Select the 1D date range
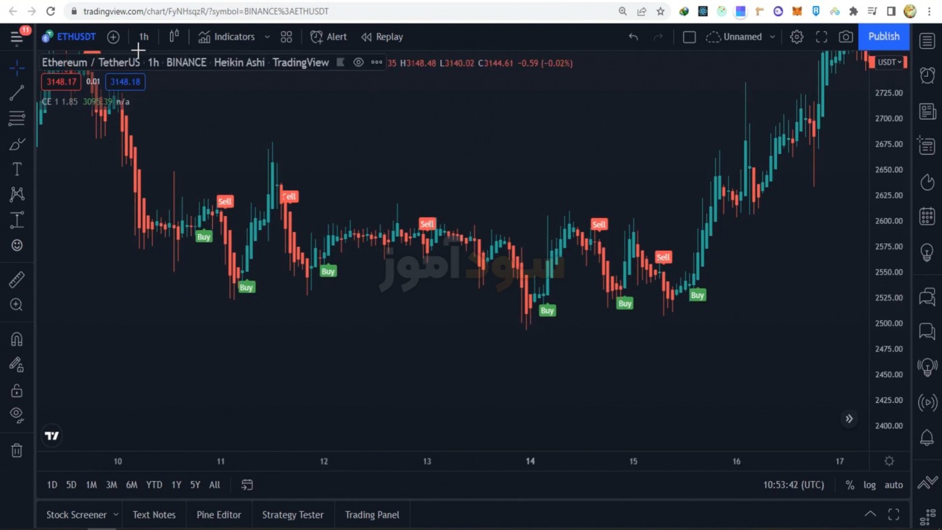This screenshot has height=530, width=942. (52, 485)
